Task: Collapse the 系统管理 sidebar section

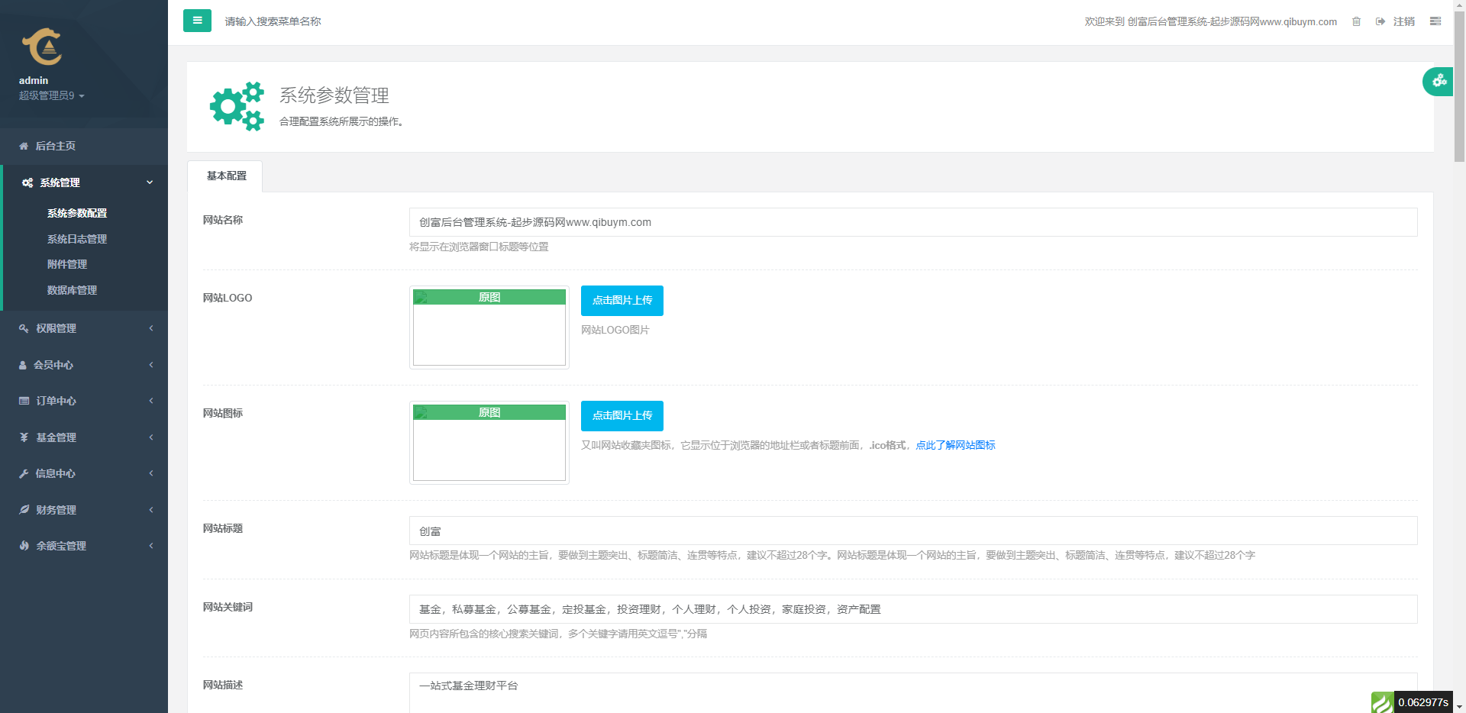Action: pyautogui.click(x=150, y=182)
